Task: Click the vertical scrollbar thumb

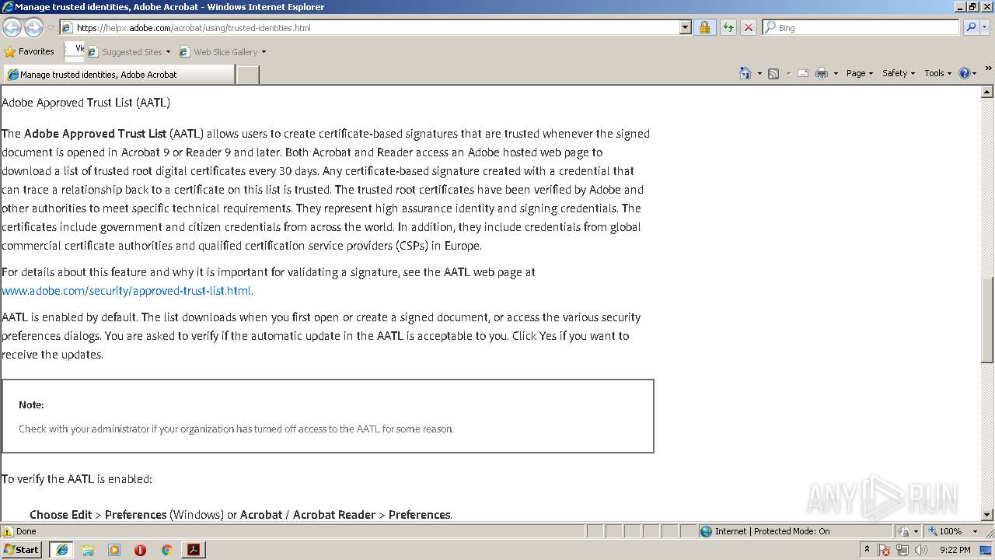Action: (987, 320)
